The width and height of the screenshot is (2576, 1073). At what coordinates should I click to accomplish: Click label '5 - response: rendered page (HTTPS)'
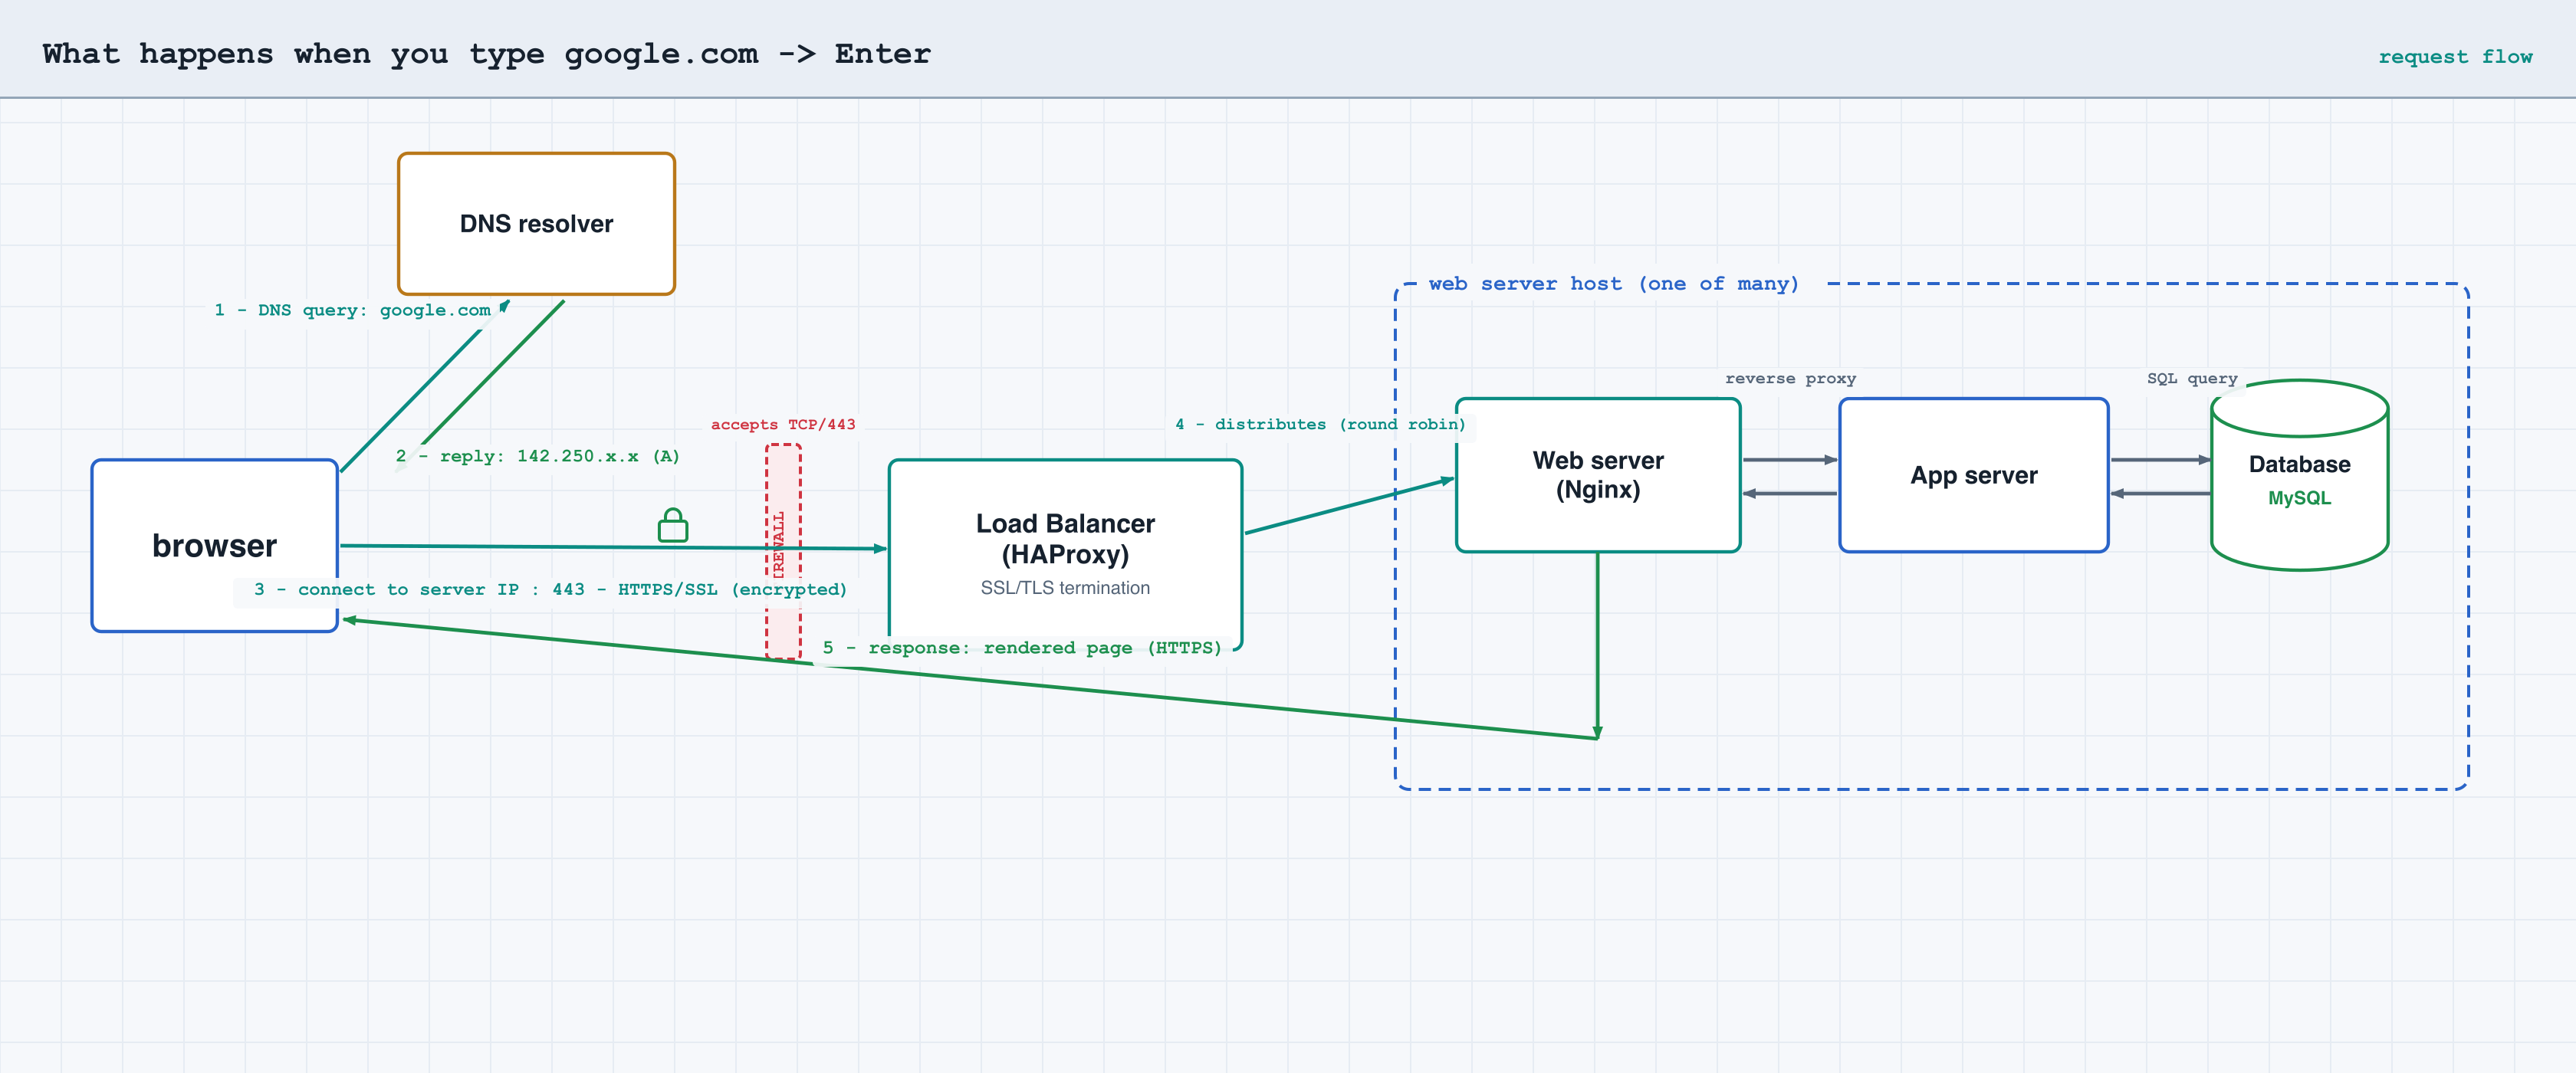tap(1022, 648)
